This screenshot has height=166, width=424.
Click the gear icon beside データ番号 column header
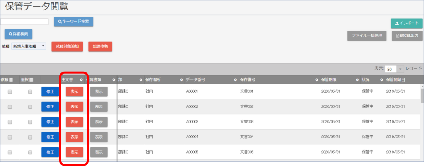coord(235,79)
